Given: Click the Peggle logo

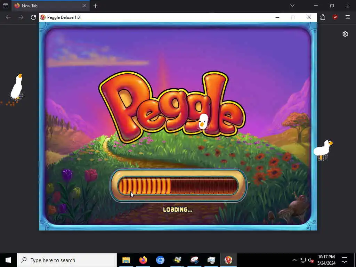Looking at the screenshot, I should pyautogui.click(x=172, y=107).
